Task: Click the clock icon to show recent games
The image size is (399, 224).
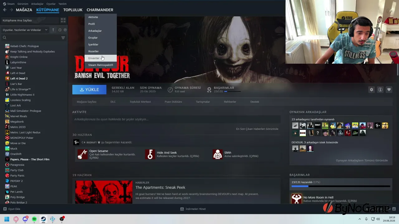Action: coord(60,30)
